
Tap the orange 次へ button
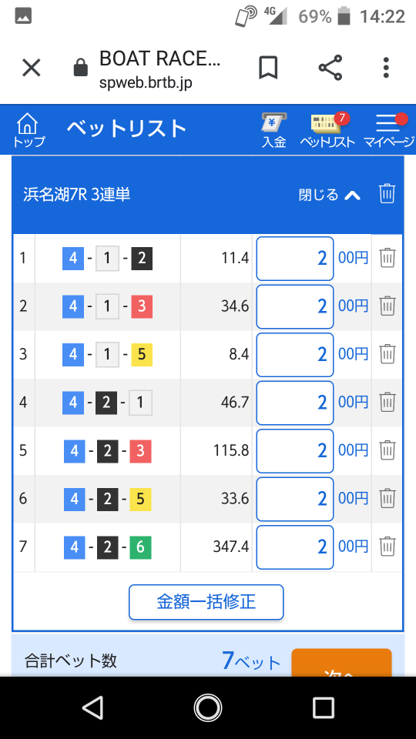(x=341, y=663)
